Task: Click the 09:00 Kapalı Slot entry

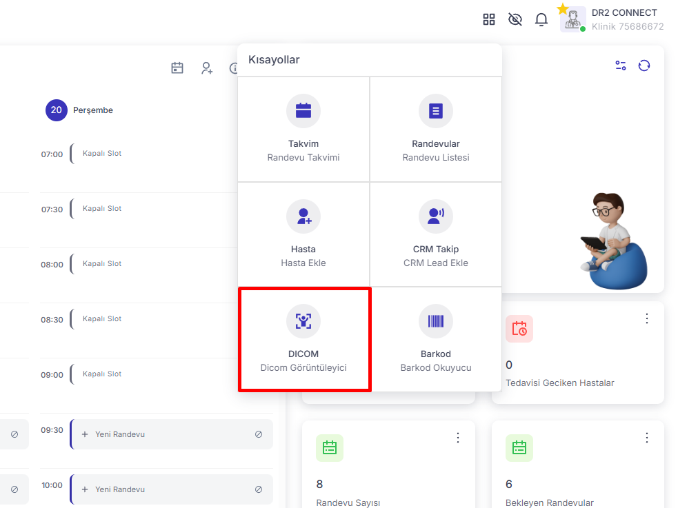Action: 102,374
